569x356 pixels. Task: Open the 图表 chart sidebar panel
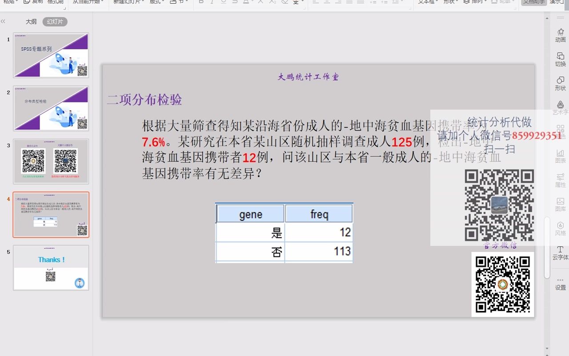point(560,155)
